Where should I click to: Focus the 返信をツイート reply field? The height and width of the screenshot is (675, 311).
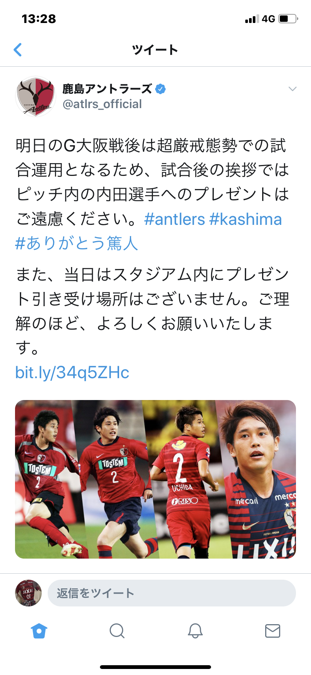[x=172, y=593]
